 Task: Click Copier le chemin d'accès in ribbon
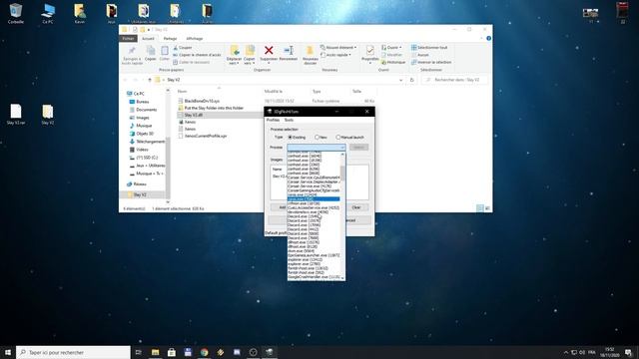197,55
